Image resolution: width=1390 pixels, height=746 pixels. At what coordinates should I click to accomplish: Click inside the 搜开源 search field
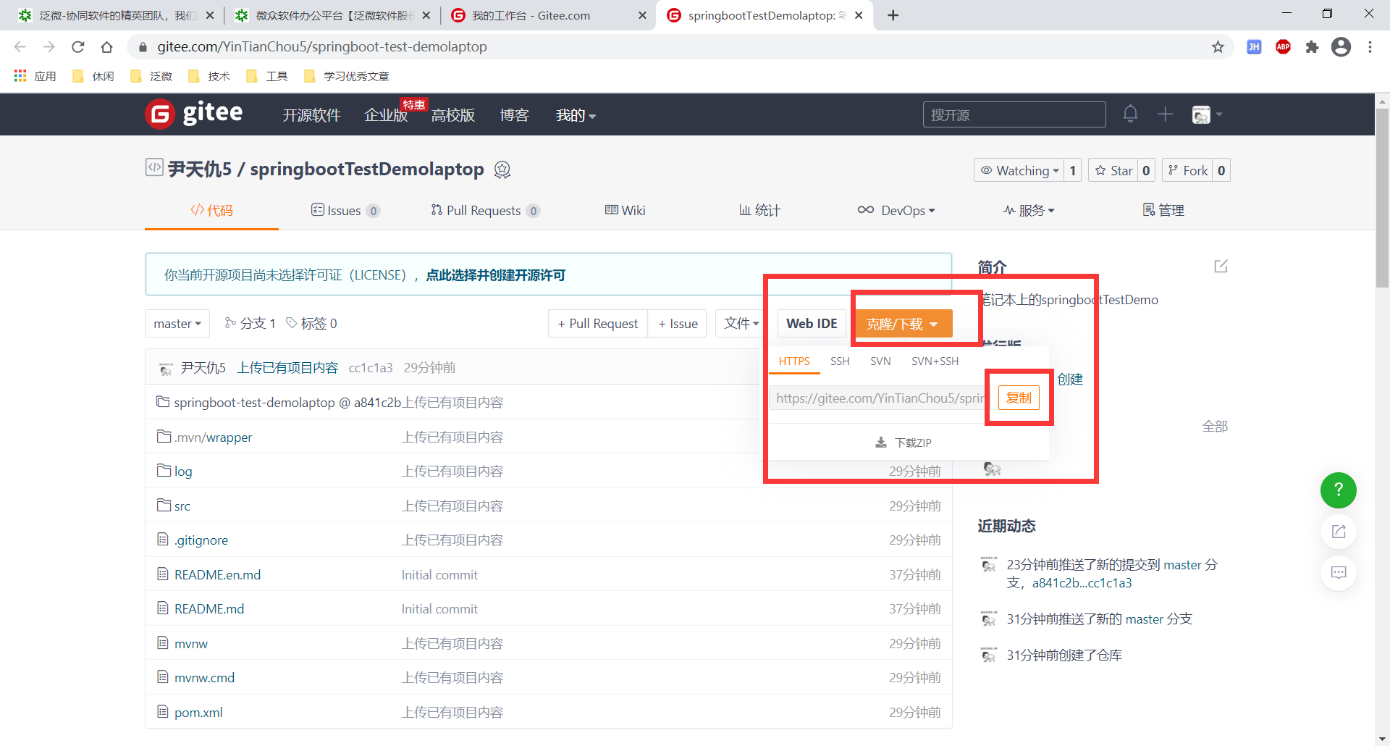click(x=1014, y=114)
